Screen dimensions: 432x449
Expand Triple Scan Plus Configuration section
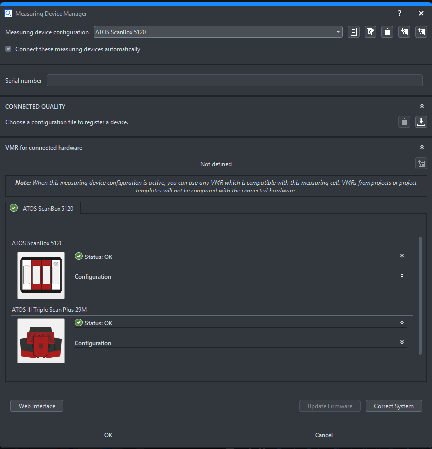402,342
